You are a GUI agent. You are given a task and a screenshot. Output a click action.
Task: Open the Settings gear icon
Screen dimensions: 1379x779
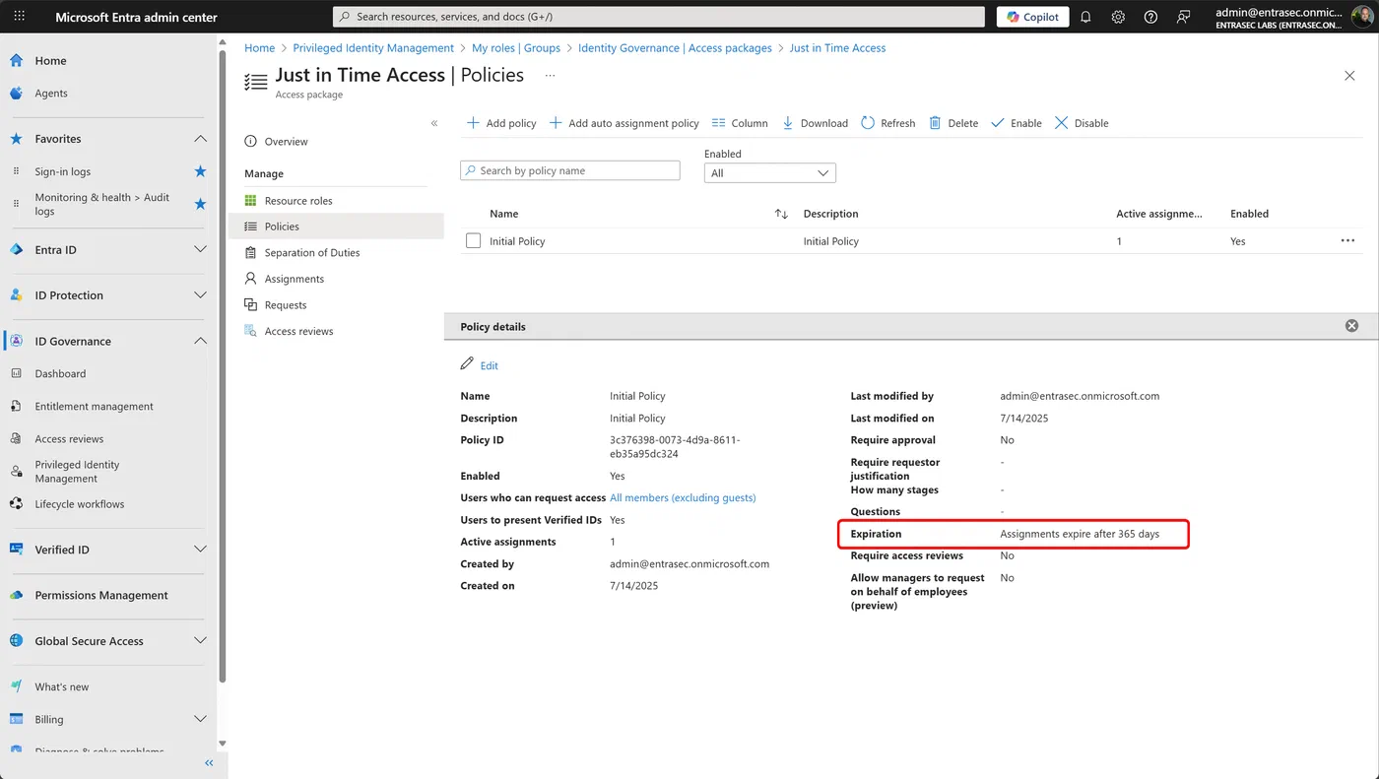tap(1118, 17)
